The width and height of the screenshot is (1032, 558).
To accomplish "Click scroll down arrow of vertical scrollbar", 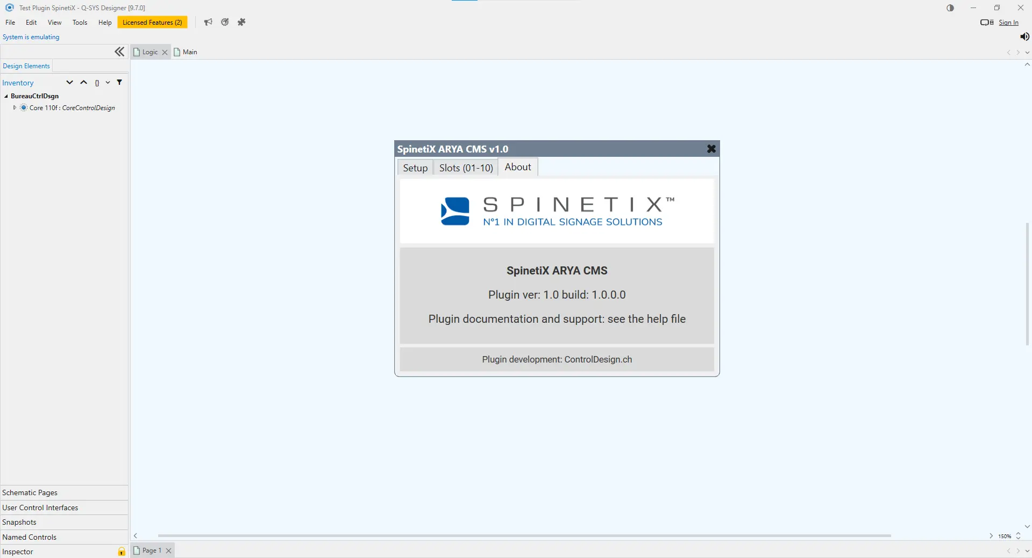I will point(1027,527).
